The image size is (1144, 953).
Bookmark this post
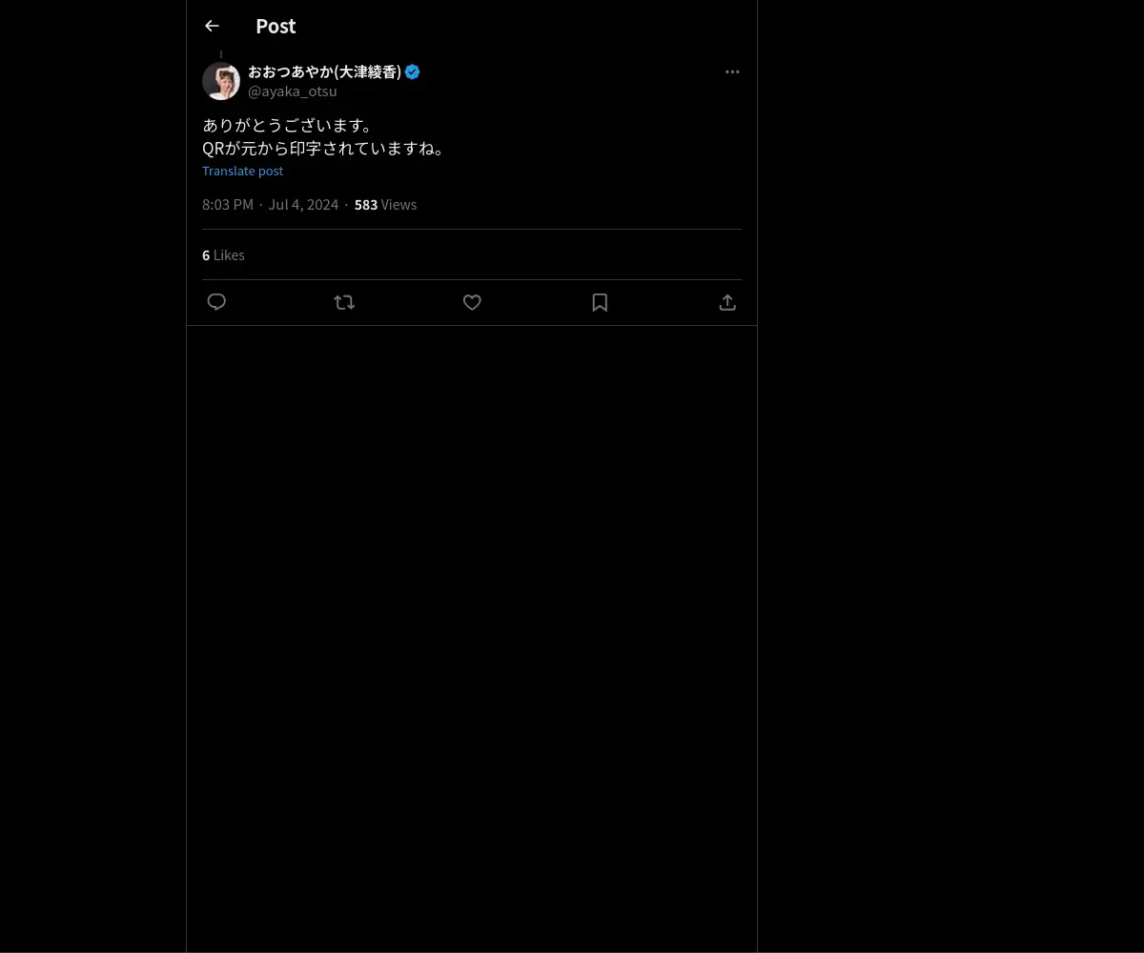pyautogui.click(x=600, y=302)
